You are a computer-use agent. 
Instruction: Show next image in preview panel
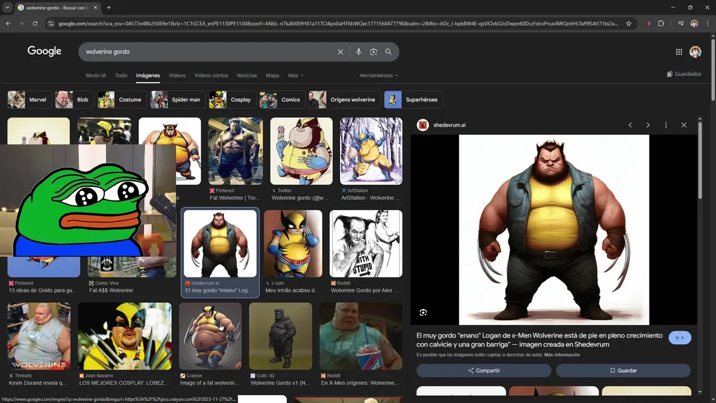(x=648, y=125)
